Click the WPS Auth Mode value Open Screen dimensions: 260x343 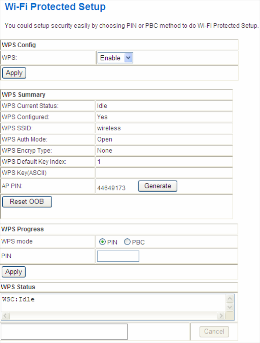point(105,139)
